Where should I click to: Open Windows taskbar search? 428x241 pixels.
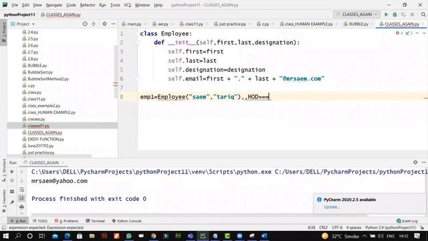(18, 236)
